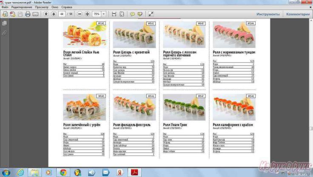Image resolution: width=313 pixels, height=177 pixels.
Task: Click the Print file icon
Action: [28, 14]
